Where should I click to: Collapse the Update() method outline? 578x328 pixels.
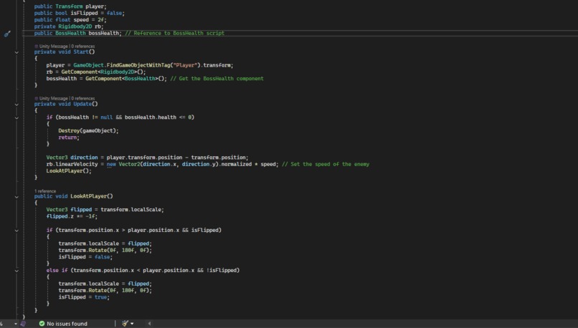[16, 105]
